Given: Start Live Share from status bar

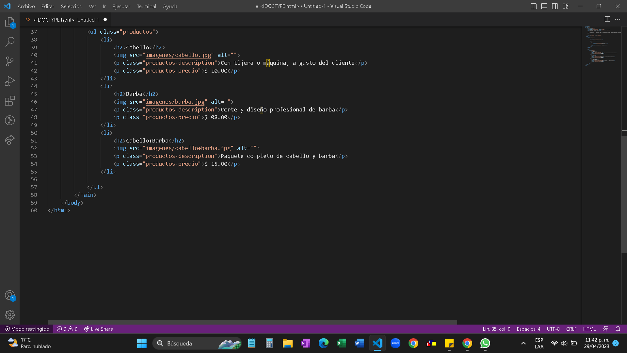Looking at the screenshot, I should 98,329.
